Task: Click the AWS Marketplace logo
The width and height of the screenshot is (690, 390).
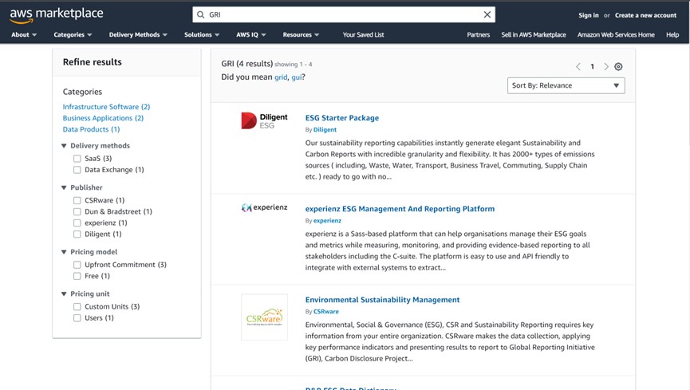Action: click(57, 15)
